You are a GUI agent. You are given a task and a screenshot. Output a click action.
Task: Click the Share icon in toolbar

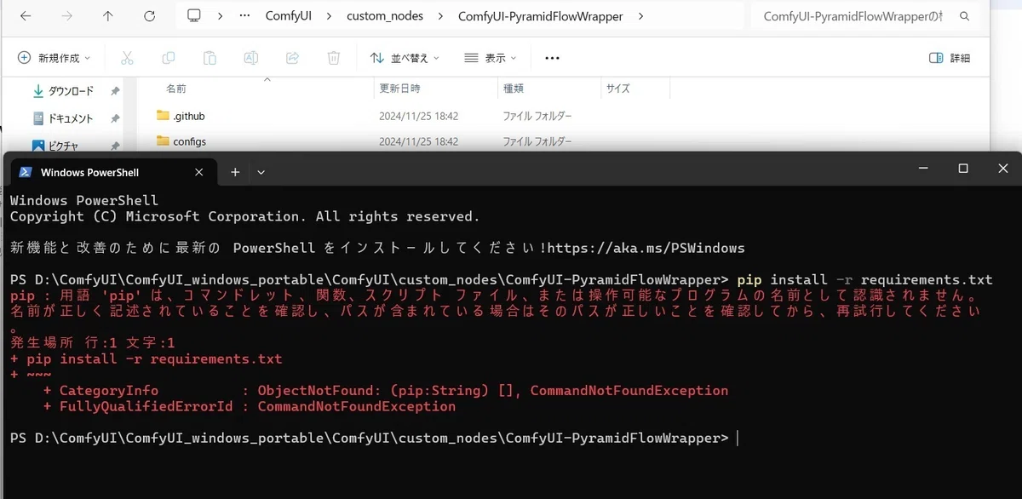[x=292, y=58]
